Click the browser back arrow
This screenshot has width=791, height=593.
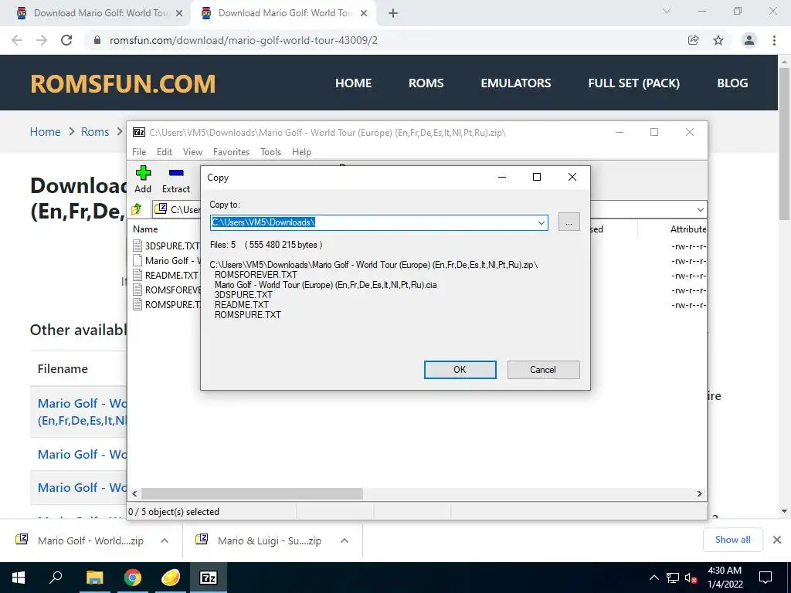17,40
